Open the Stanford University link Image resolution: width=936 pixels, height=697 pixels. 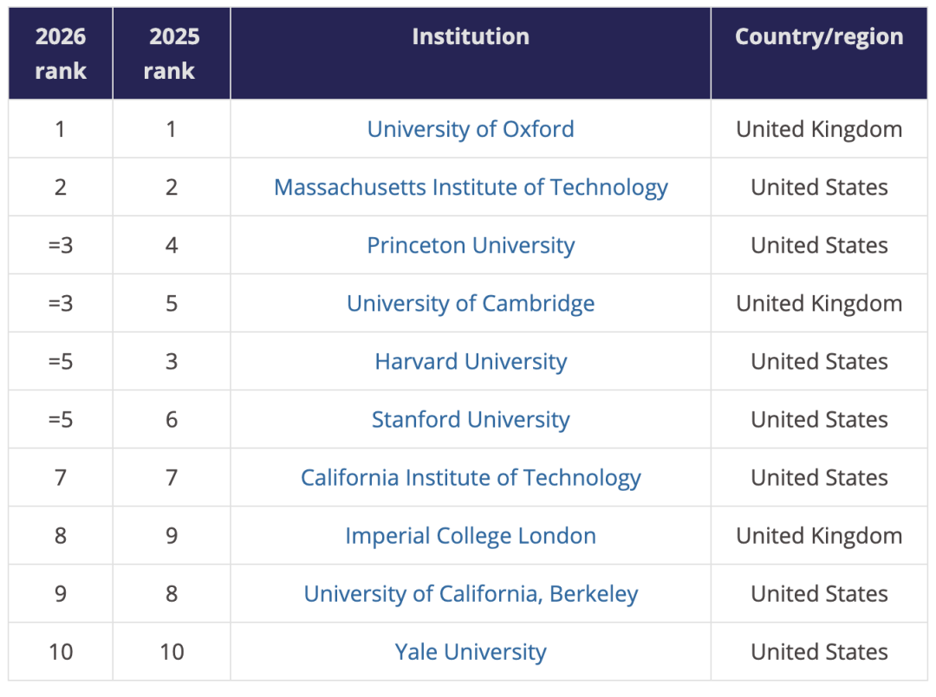pyautogui.click(x=471, y=419)
